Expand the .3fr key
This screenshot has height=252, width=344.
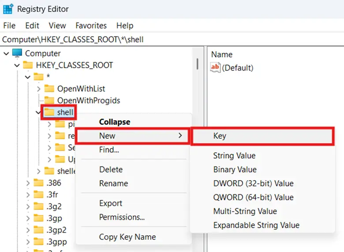click(28, 195)
